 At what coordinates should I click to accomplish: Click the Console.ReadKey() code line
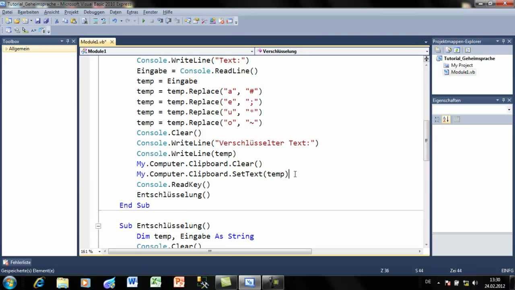[x=173, y=184]
